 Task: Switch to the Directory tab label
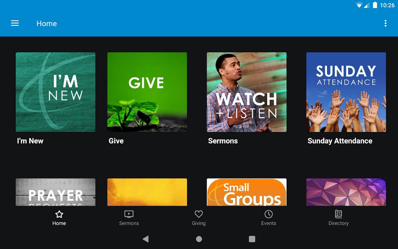point(339,223)
